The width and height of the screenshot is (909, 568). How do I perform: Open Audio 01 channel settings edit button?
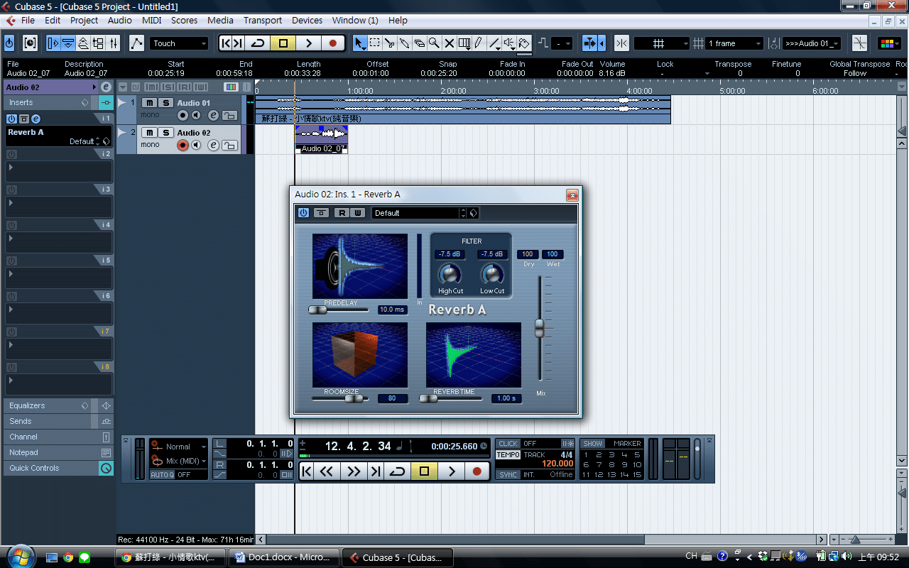(213, 116)
